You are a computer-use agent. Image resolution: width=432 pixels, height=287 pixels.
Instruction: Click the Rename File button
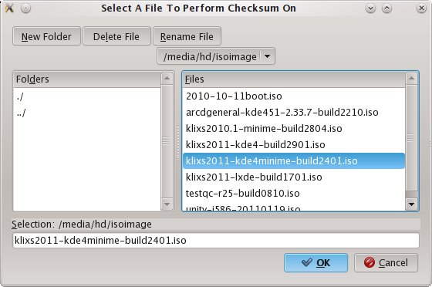(x=187, y=36)
